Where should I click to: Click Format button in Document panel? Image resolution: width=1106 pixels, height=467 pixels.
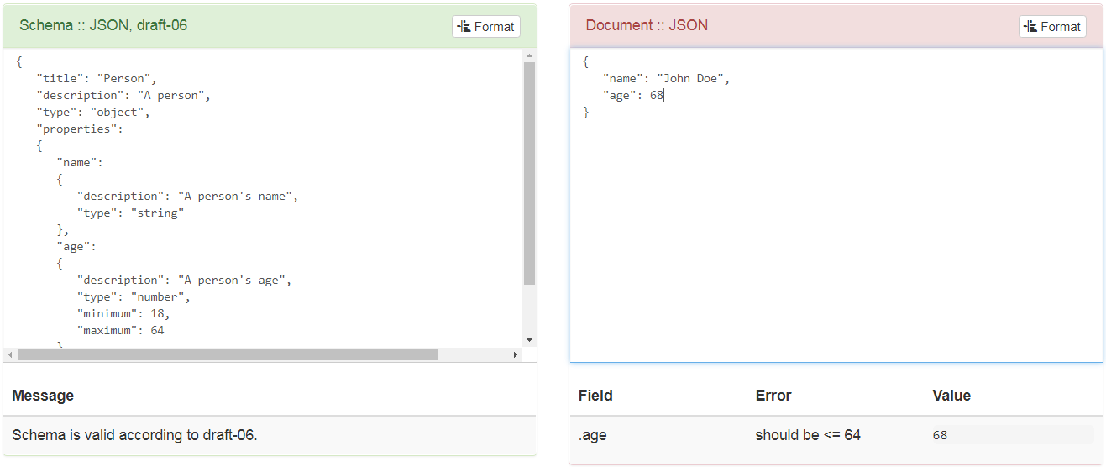click(x=1052, y=26)
